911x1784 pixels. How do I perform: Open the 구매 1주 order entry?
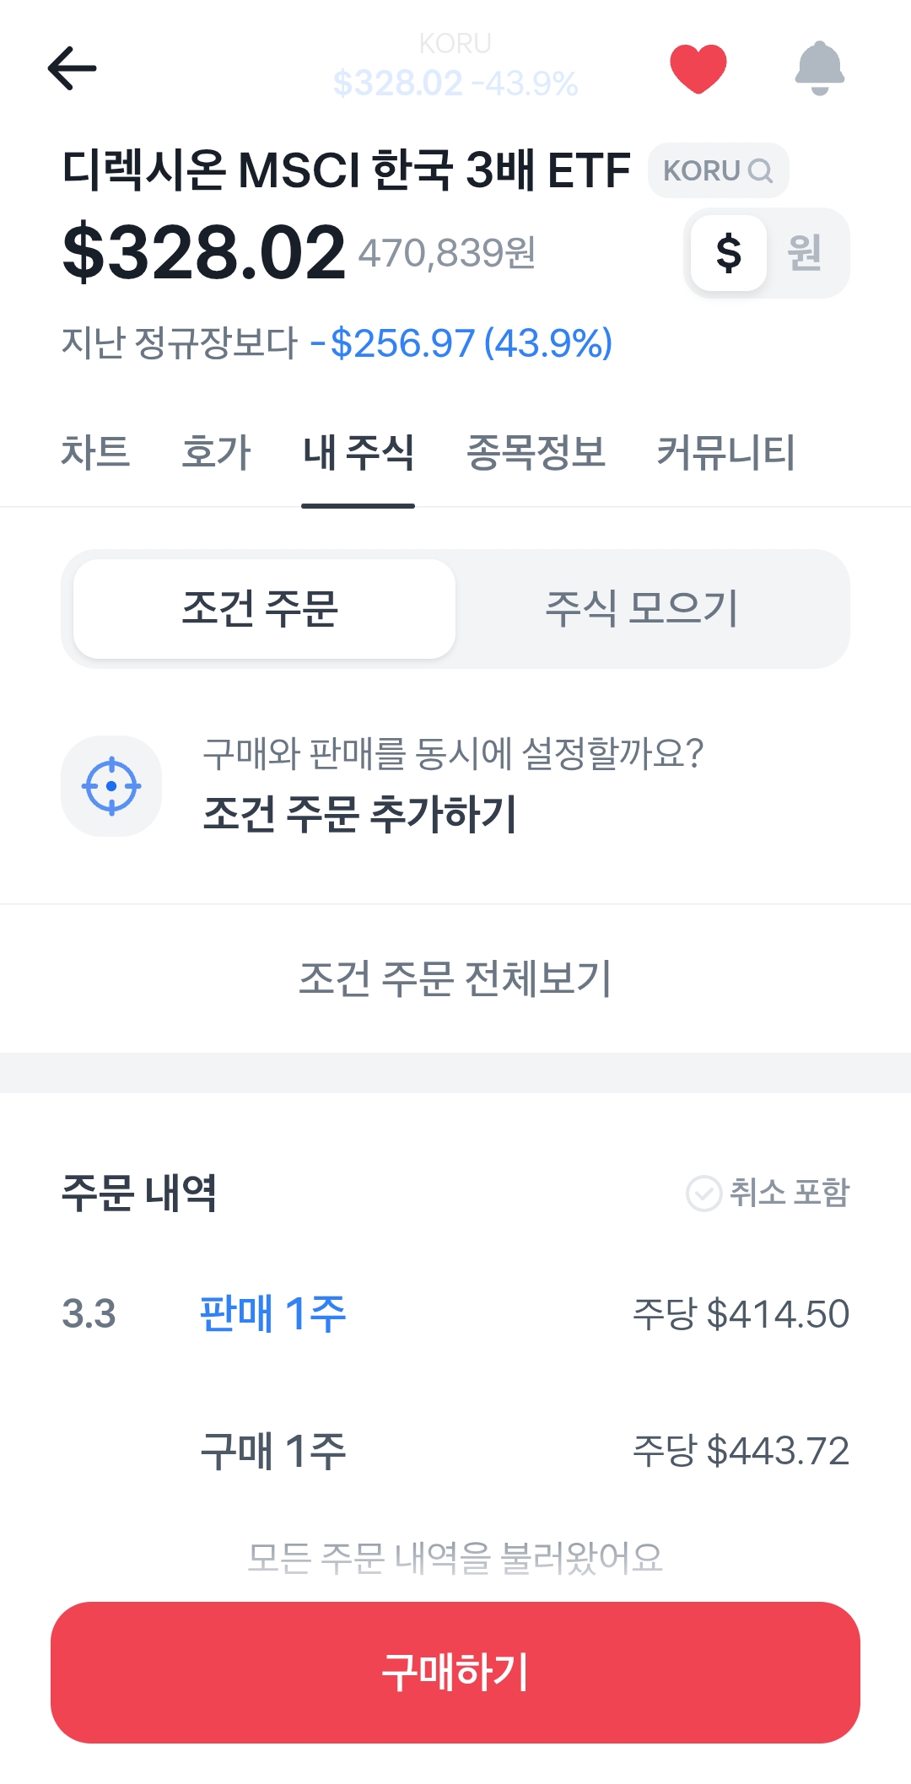coord(455,1451)
